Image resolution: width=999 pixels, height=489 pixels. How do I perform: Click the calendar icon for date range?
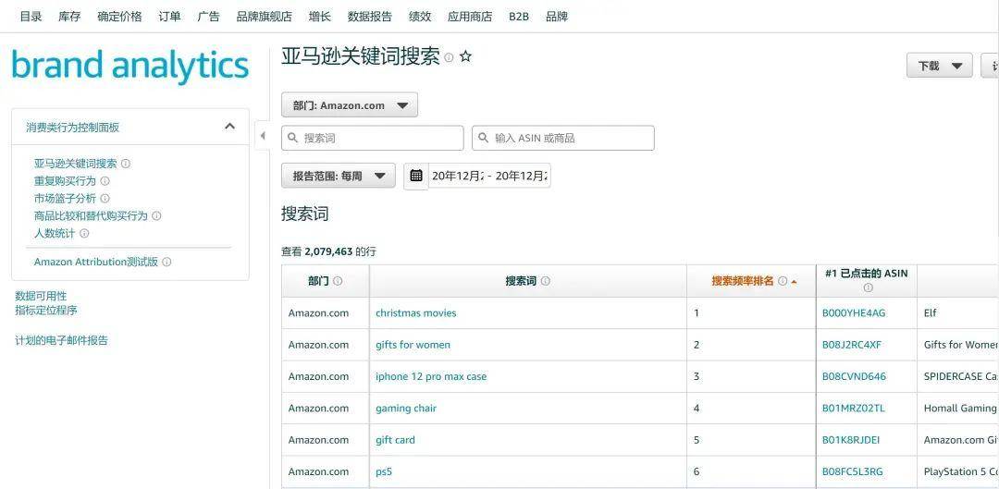tap(416, 176)
